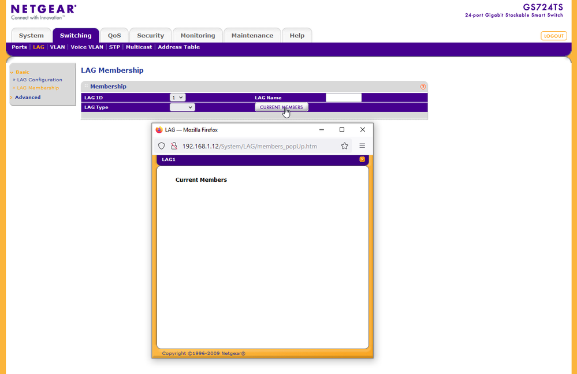Select the LAG submenu item
577x374 pixels.
coord(39,47)
